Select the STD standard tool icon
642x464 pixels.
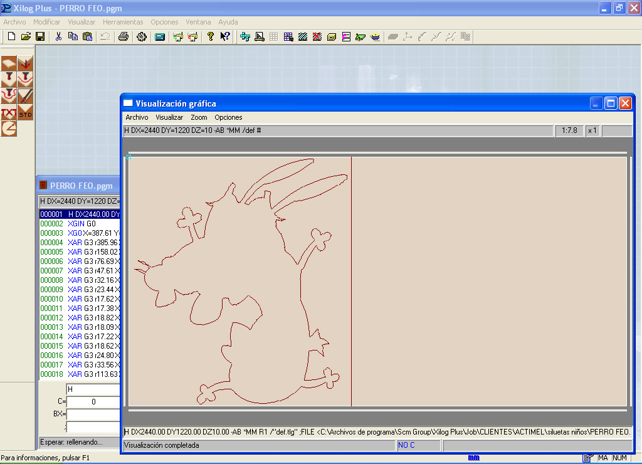25,113
